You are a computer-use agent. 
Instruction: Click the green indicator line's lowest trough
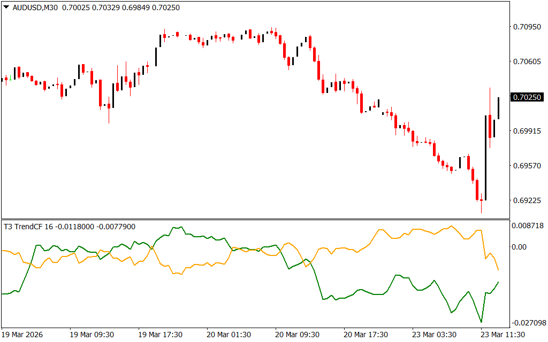(x=481, y=322)
